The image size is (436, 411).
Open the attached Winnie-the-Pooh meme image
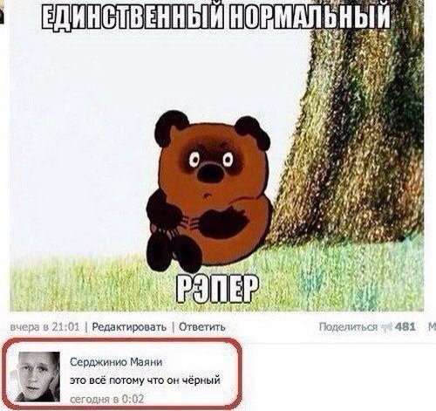coord(217,155)
